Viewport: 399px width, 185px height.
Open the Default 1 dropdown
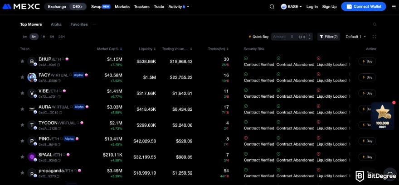click(355, 37)
